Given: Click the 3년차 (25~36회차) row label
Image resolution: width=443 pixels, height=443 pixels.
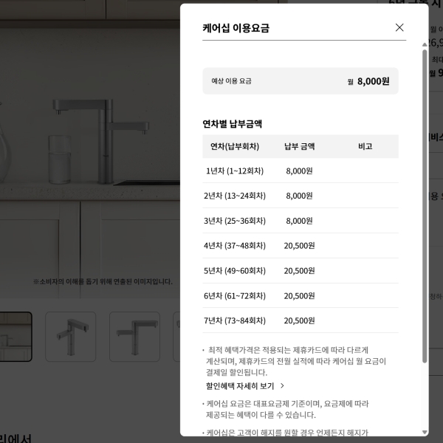Looking at the screenshot, I should pyautogui.click(x=235, y=221).
